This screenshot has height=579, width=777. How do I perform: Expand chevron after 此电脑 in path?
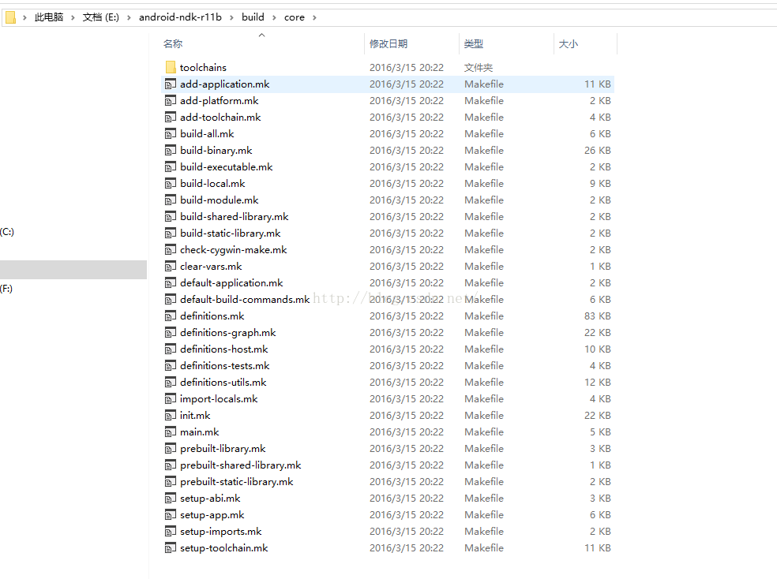click(x=73, y=18)
